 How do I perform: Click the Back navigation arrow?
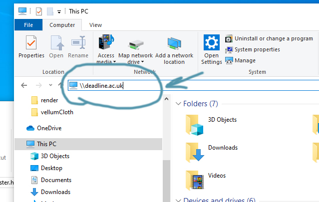click(24, 85)
